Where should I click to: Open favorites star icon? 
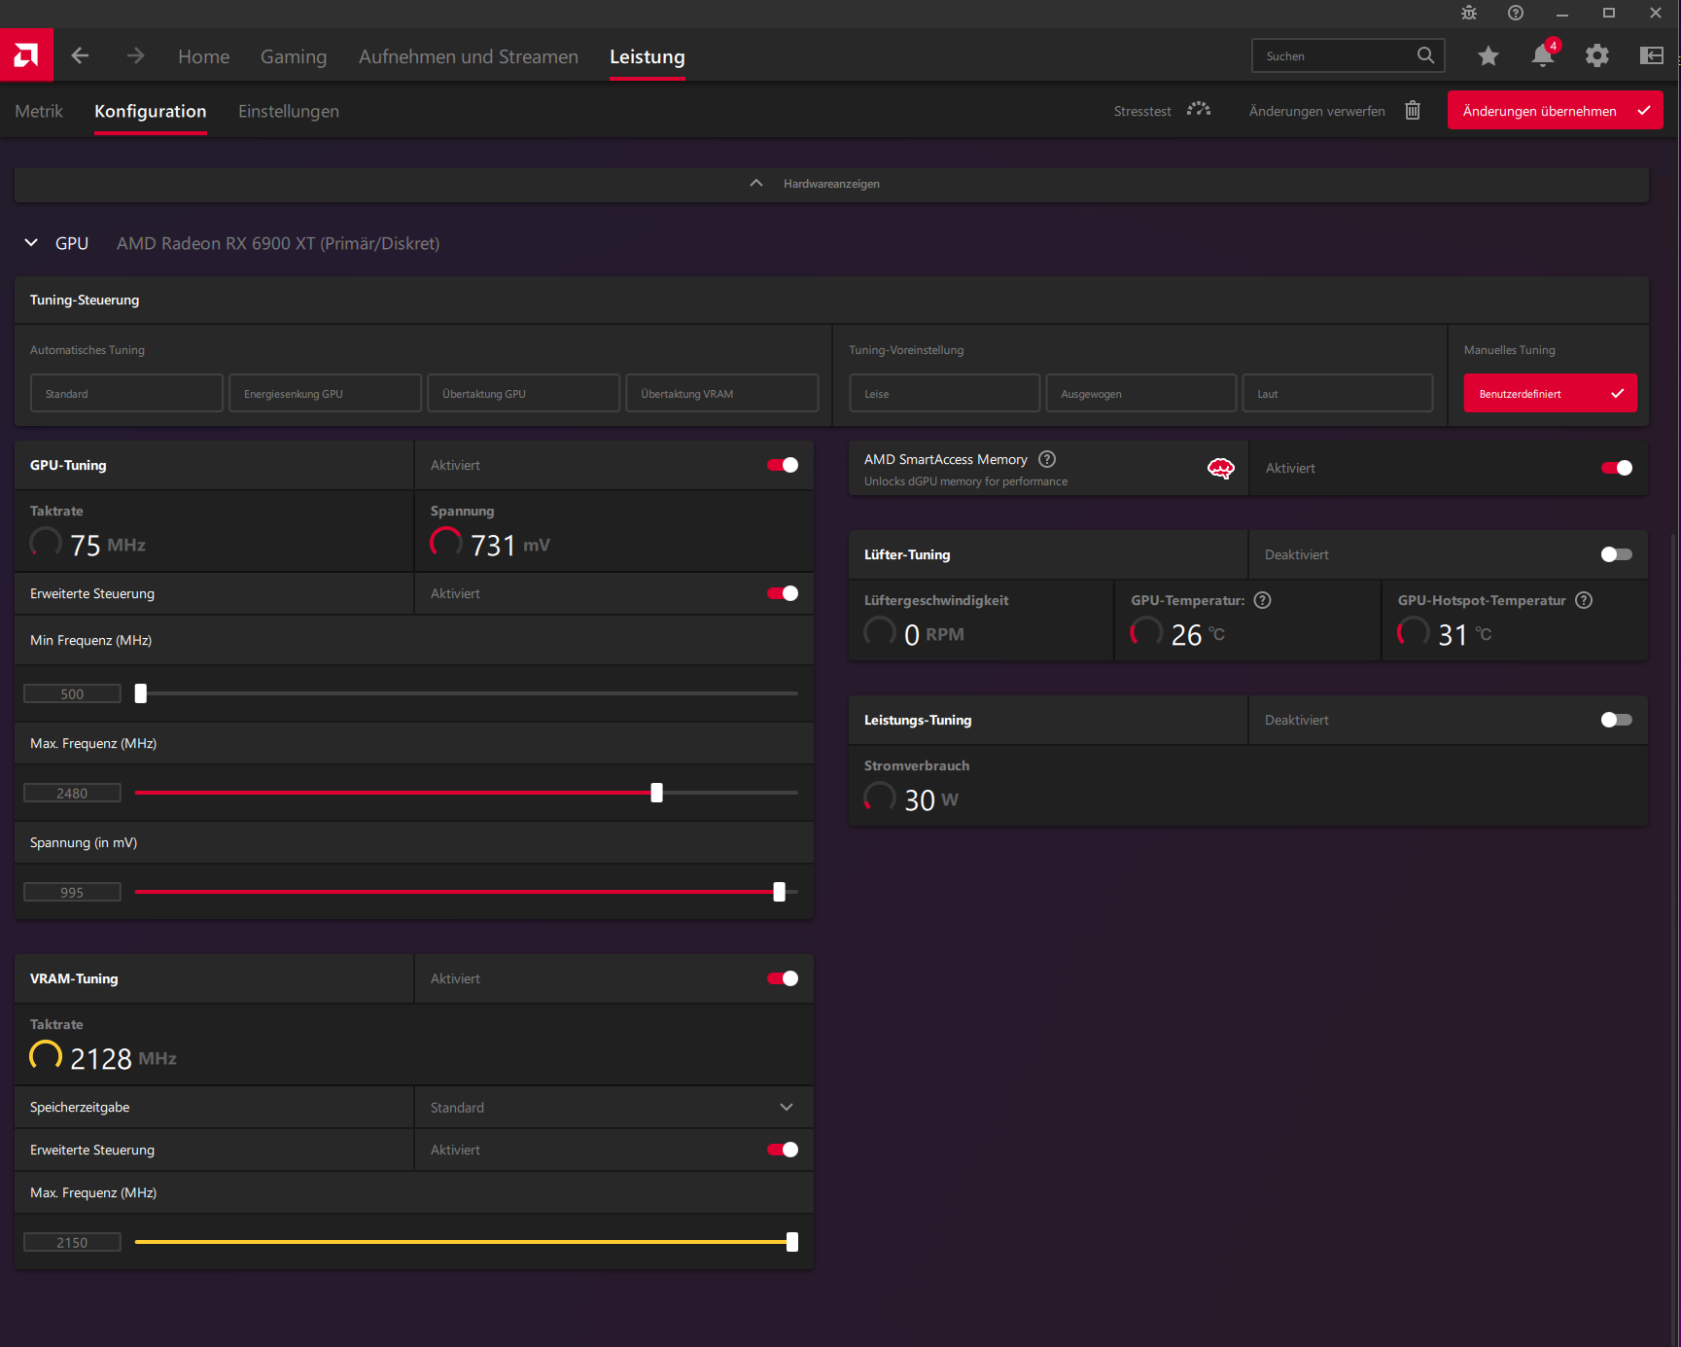tap(1488, 56)
